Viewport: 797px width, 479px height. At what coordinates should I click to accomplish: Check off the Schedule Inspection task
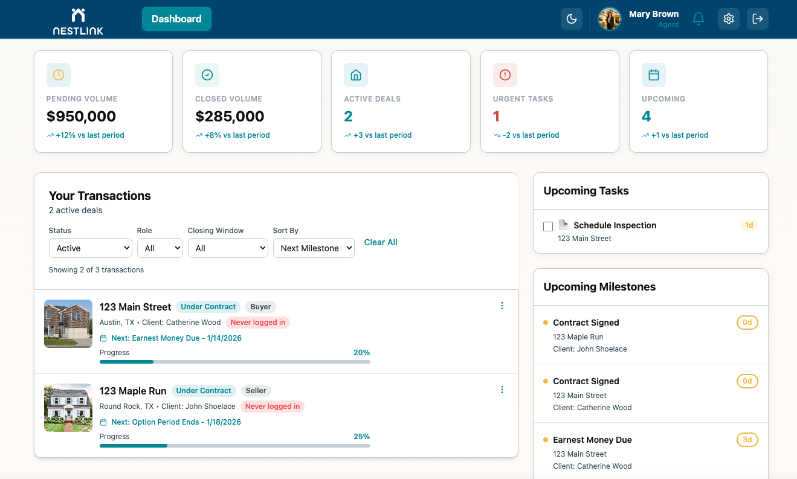pos(548,226)
